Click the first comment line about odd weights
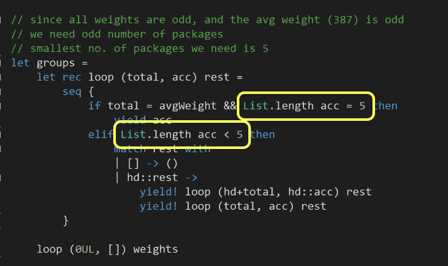Image resolution: width=448 pixels, height=266 pixels. click(207, 20)
